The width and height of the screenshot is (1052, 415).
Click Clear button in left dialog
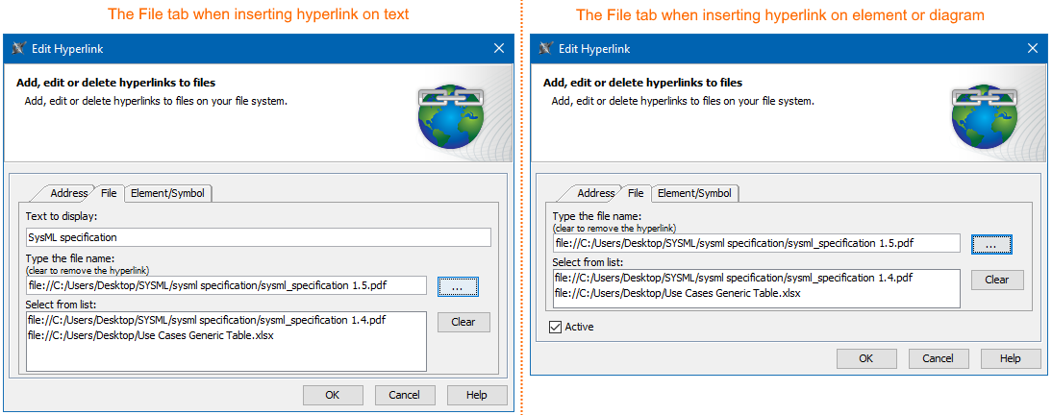[463, 322]
